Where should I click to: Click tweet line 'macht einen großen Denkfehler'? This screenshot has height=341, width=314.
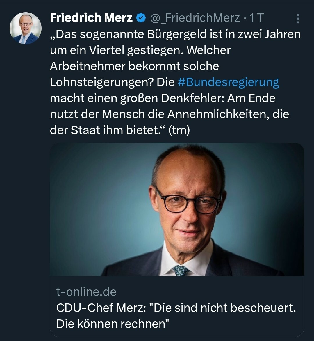[163, 98]
